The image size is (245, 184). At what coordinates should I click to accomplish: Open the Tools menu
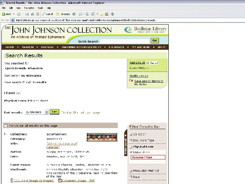click(40, 8)
